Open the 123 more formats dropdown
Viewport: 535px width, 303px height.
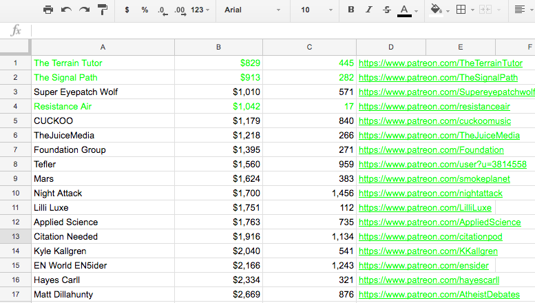[200, 10]
